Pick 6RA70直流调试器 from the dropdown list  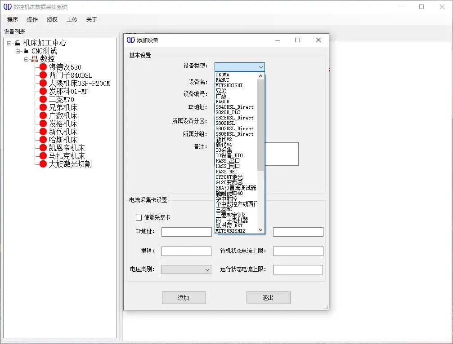pos(236,188)
